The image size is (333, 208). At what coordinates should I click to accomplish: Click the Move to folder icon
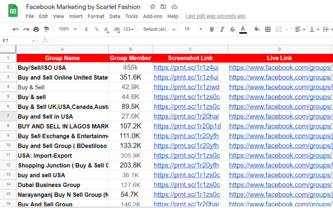click(163, 7)
